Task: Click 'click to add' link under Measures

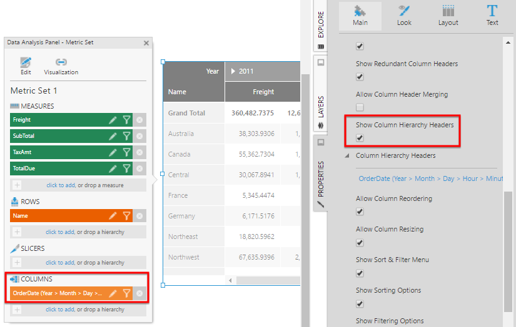Action: coord(60,185)
